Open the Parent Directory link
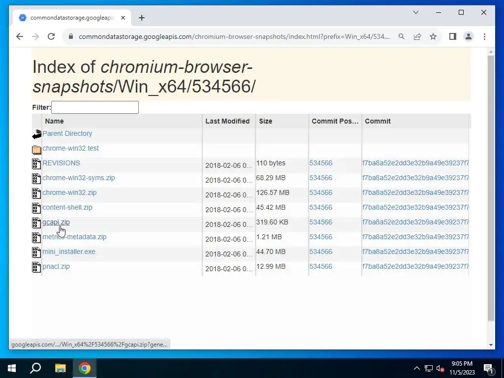504x378 pixels. point(67,133)
